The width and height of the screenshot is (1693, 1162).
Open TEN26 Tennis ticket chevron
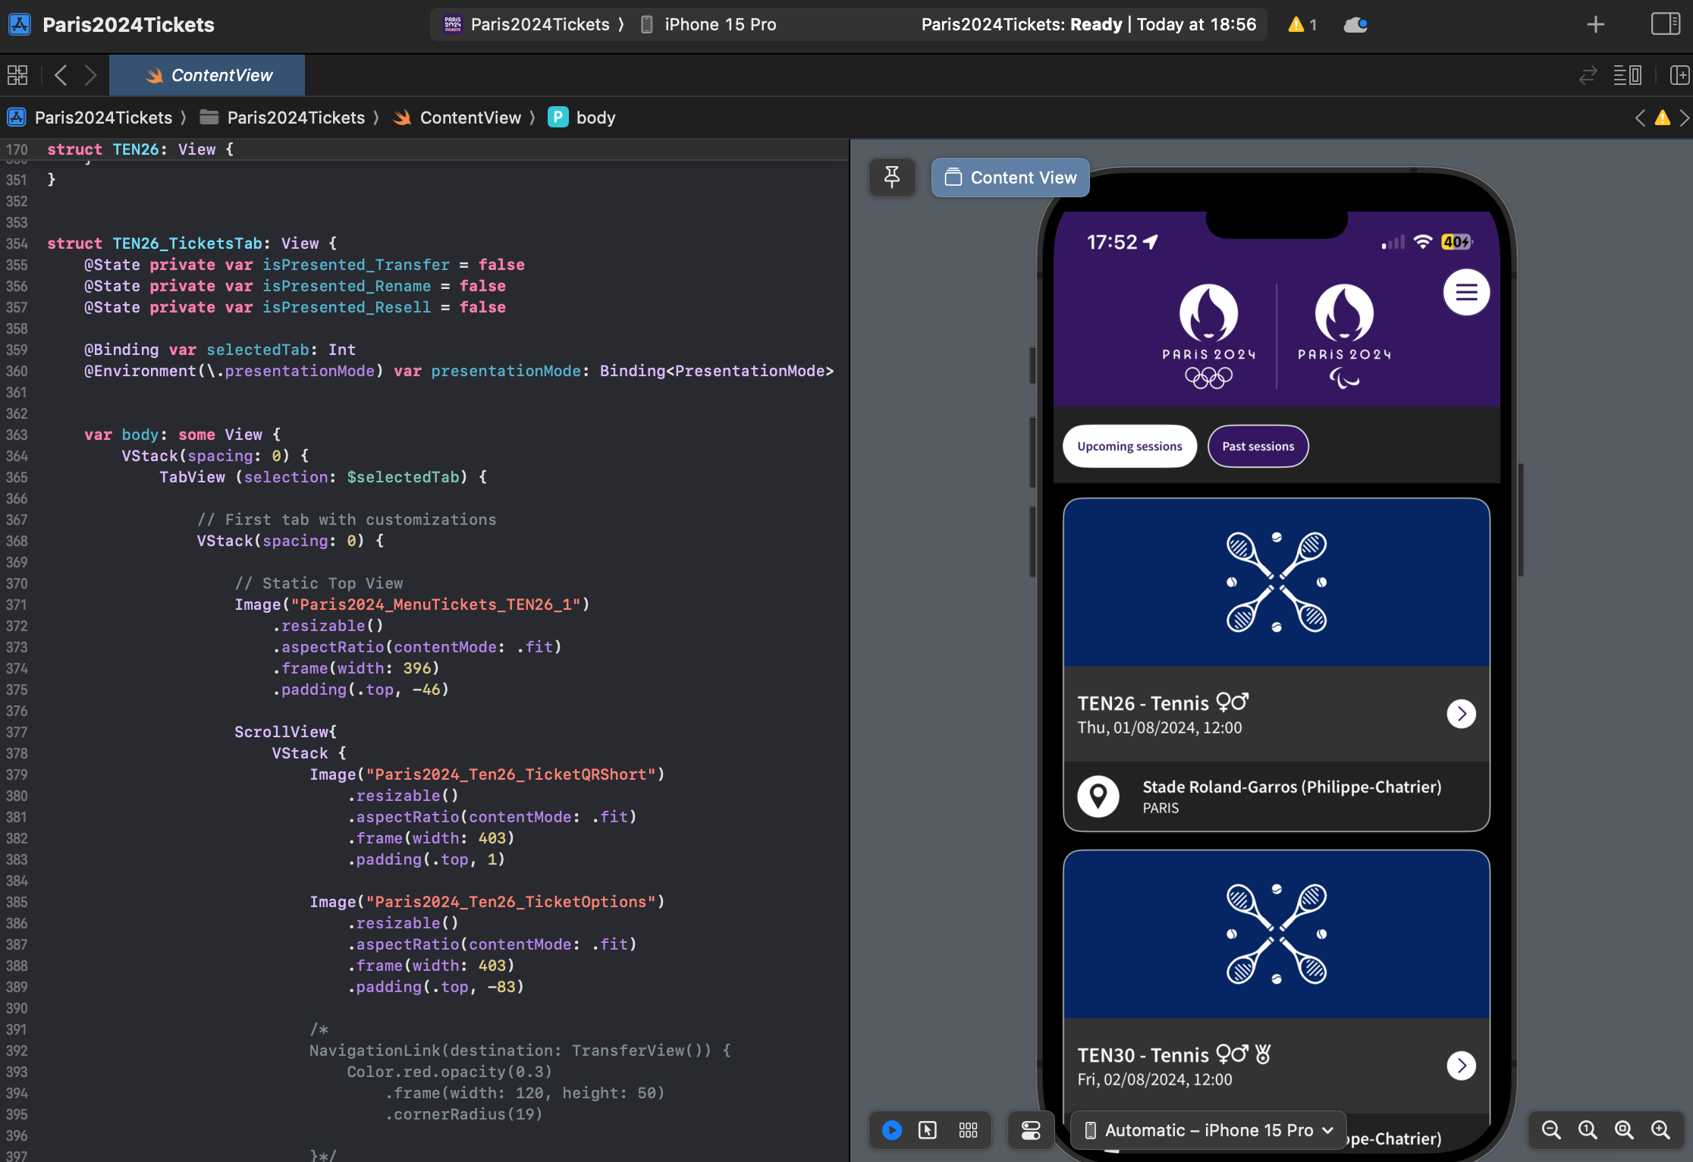1461,714
